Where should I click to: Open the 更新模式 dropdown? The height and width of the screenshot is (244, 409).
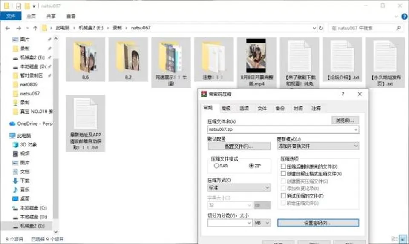[318, 146]
